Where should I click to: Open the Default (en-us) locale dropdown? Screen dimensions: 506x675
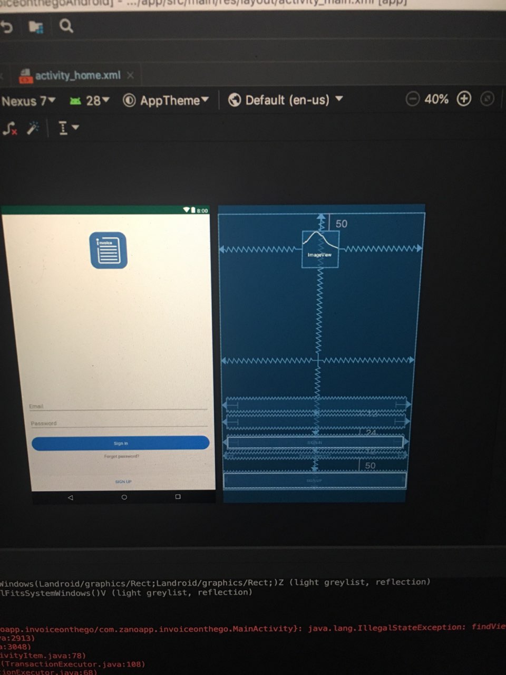tap(286, 100)
